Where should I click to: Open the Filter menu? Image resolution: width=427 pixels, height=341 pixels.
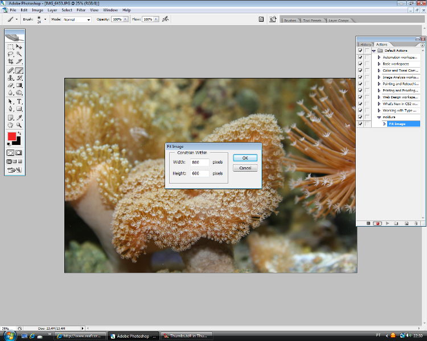(81, 10)
